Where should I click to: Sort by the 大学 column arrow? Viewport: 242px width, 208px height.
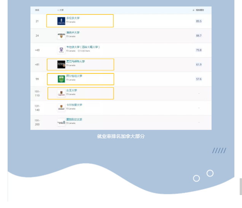click(x=58, y=10)
